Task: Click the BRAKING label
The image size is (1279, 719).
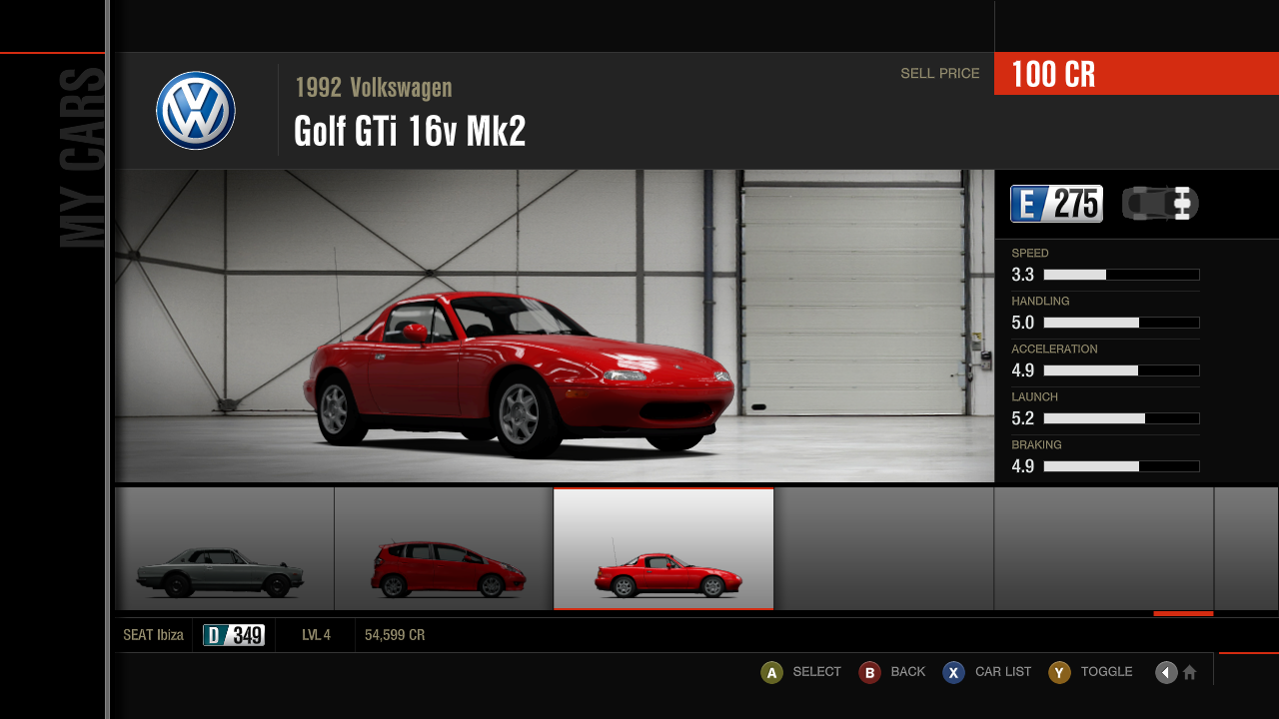Action: 1036,445
